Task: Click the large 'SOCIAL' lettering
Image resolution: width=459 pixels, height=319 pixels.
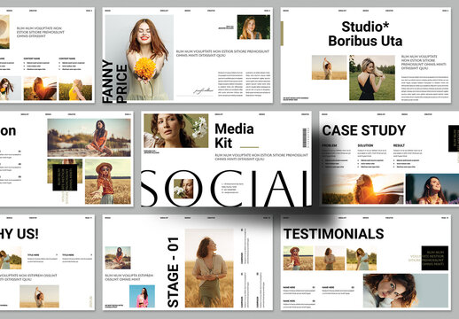Action: [226, 189]
